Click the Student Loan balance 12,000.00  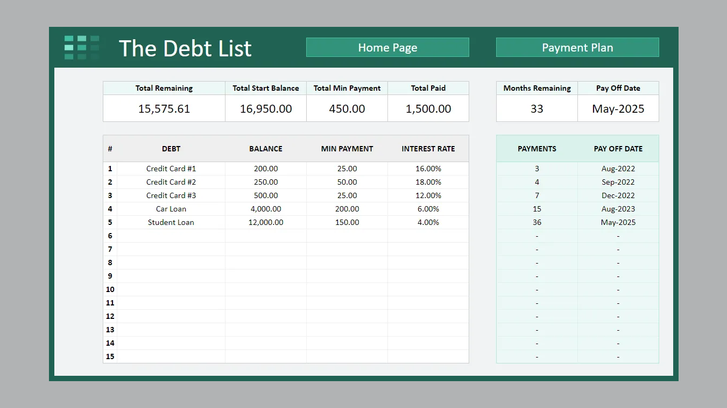(x=266, y=222)
